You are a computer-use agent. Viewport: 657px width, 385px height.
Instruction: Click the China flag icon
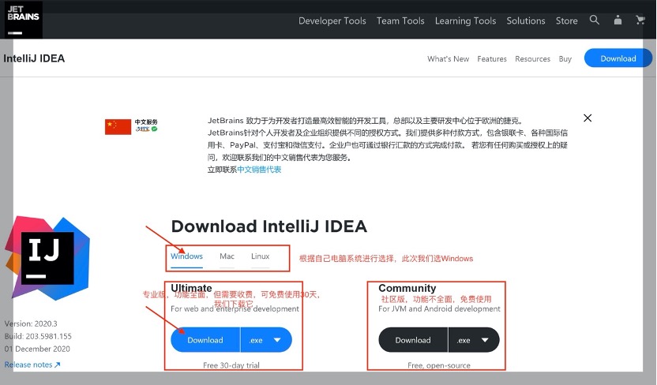(x=118, y=127)
